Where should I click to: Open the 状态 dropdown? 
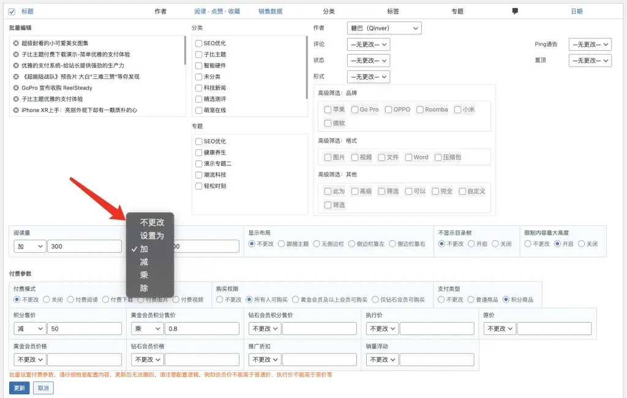(369, 61)
